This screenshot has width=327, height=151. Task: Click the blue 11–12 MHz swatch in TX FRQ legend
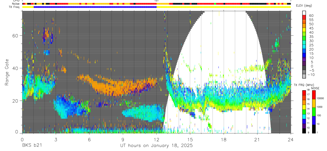pos(304,121)
